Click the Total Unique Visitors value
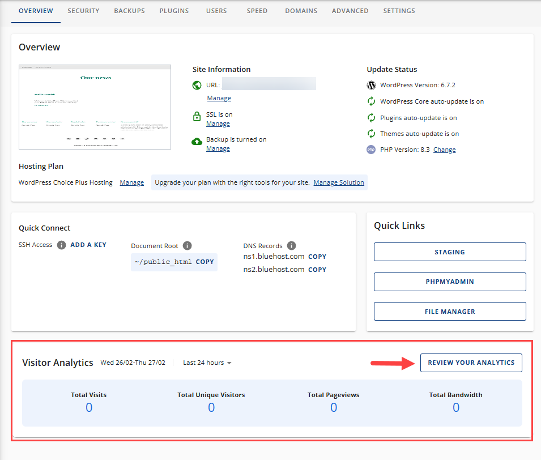The width and height of the screenshot is (541, 460). click(x=211, y=407)
